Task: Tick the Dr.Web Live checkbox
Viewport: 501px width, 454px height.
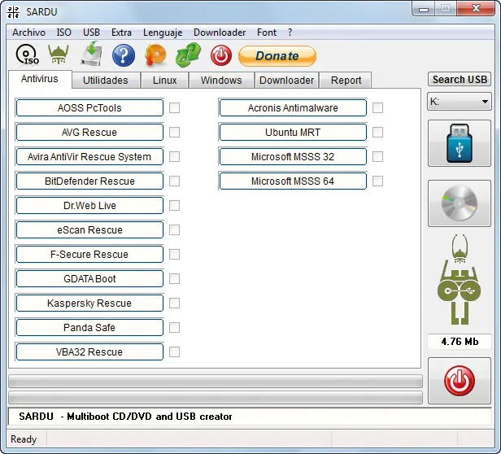Action: (x=174, y=205)
